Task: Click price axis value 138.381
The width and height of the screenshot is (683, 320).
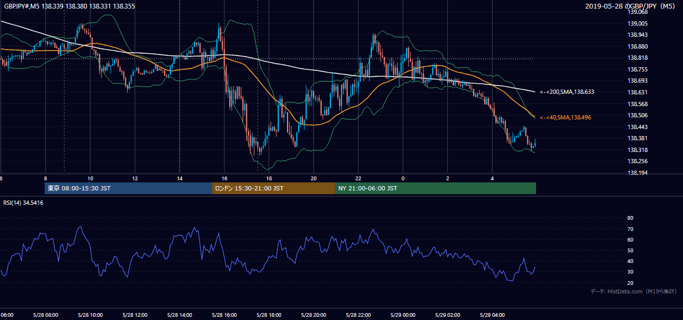Action: coord(638,138)
